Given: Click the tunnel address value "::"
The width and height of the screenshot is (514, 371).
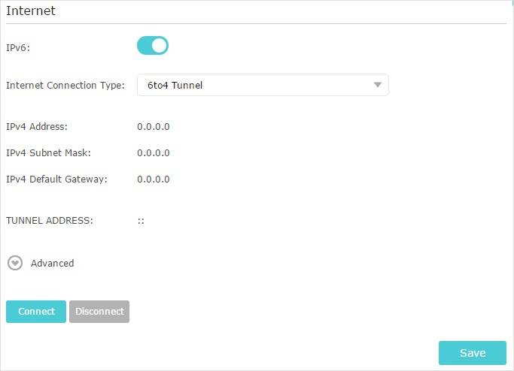Looking at the screenshot, I should (141, 221).
